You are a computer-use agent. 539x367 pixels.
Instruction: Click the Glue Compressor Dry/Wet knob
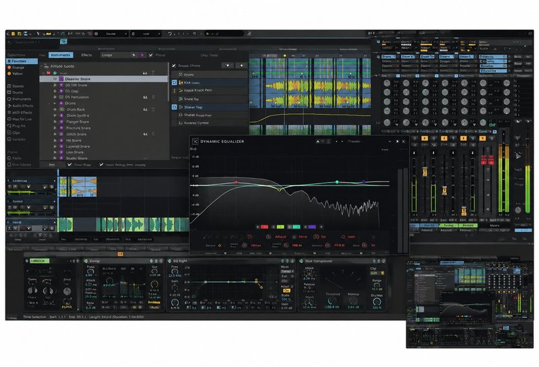[377, 302]
